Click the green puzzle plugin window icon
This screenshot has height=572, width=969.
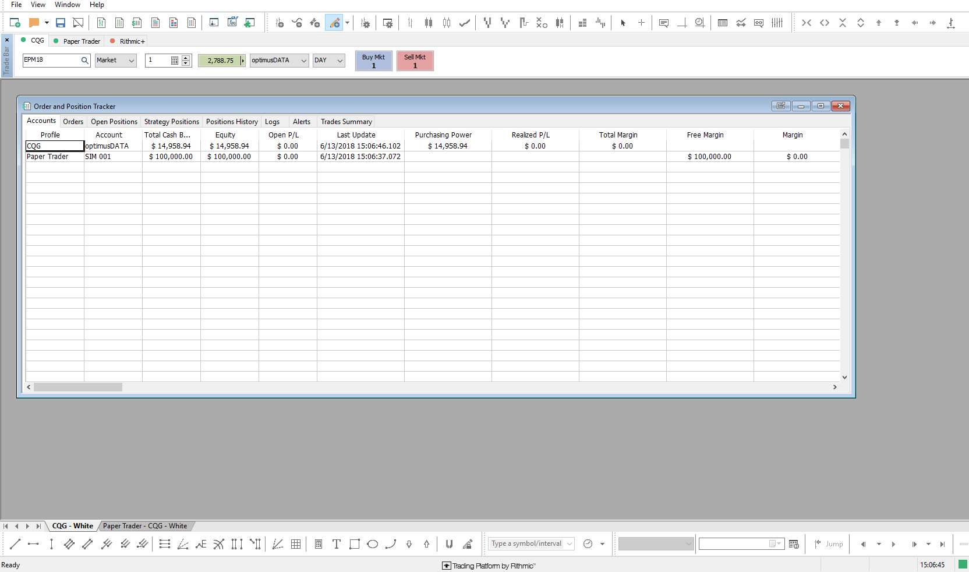coord(249,23)
